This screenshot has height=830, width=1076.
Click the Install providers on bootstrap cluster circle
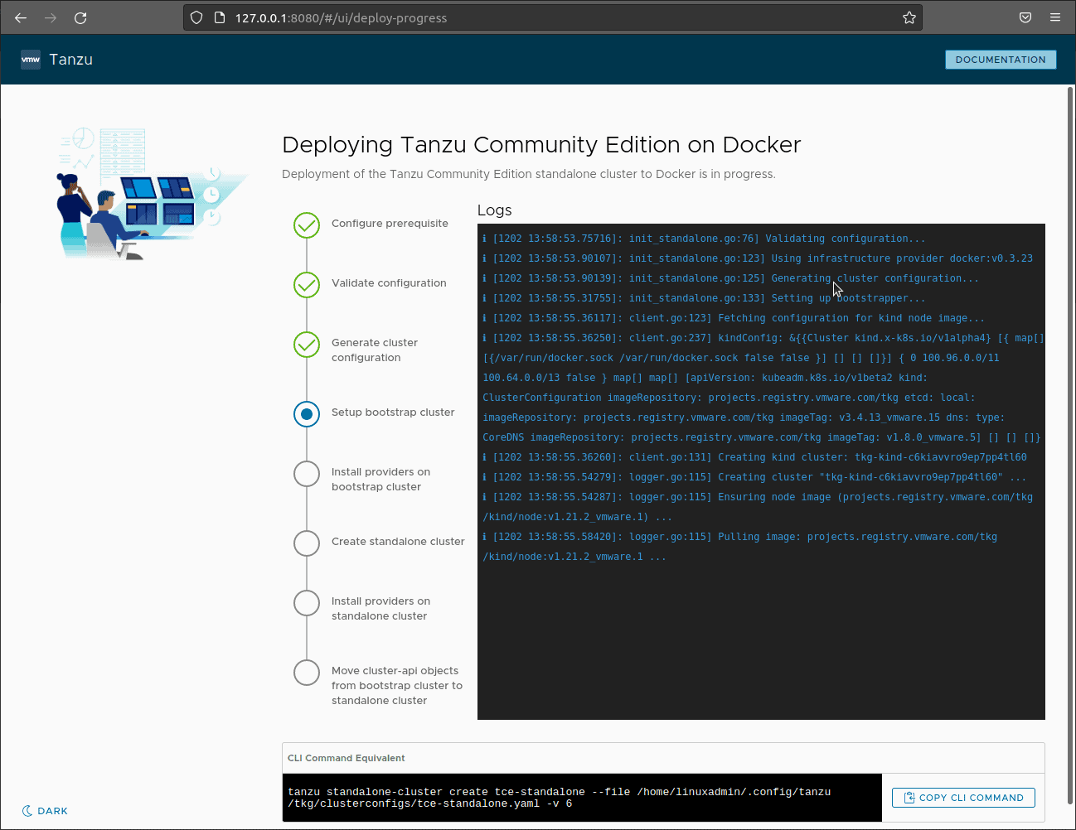(307, 474)
